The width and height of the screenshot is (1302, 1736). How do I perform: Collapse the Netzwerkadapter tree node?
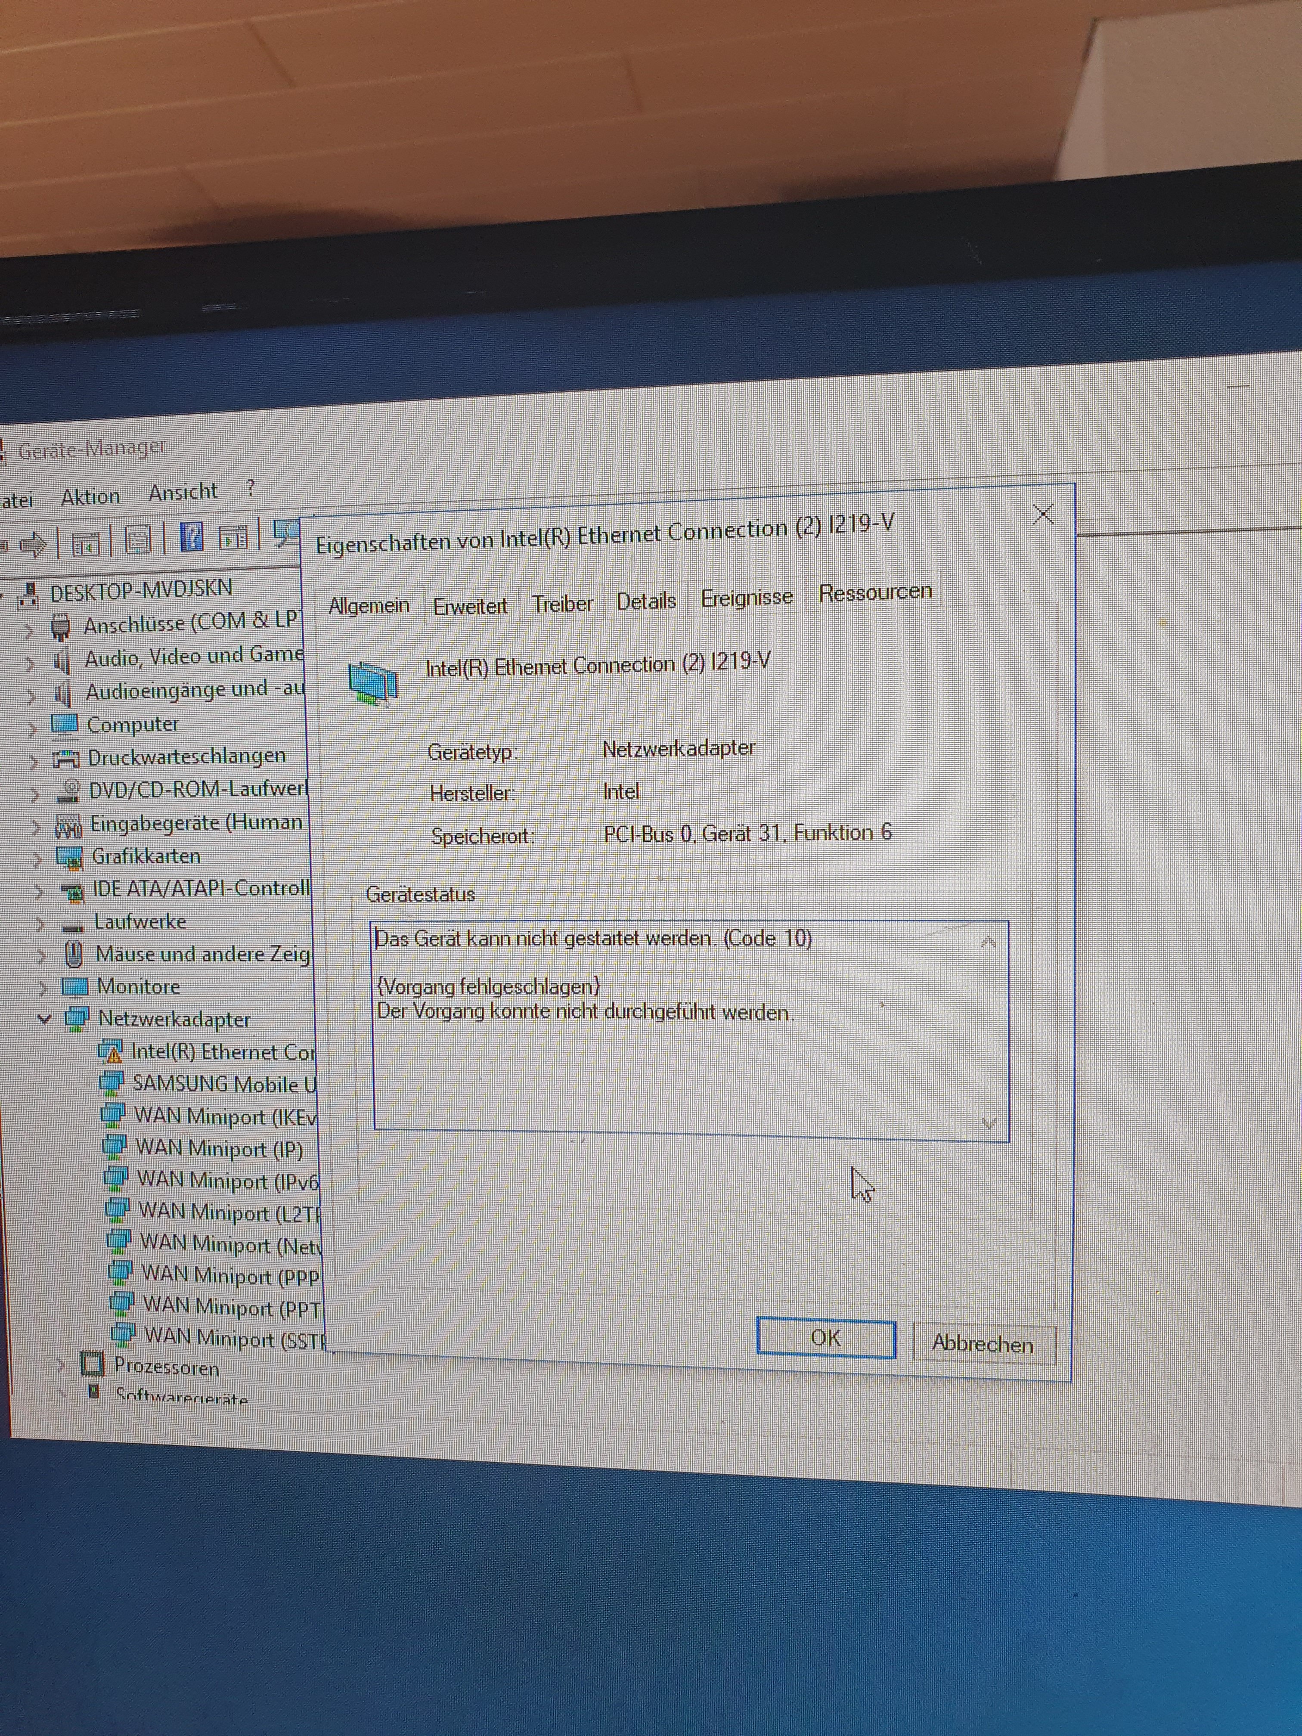coord(45,1019)
